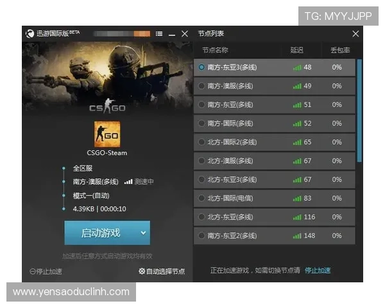Open the list menu icon in title bar
The width and height of the screenshot is (385, 308).
(x=159, y=33)
